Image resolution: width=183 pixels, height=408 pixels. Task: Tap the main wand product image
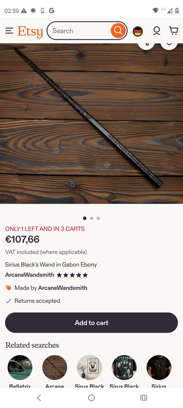point(91,124)
